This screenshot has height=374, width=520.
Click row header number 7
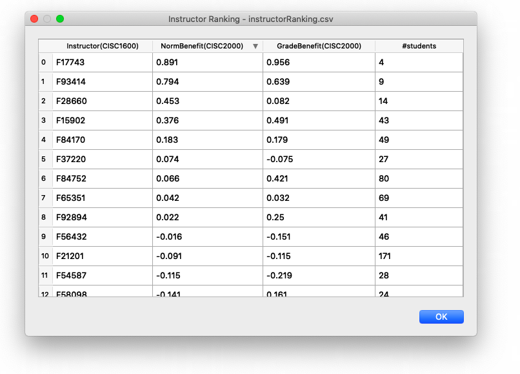tap(45, 198)
